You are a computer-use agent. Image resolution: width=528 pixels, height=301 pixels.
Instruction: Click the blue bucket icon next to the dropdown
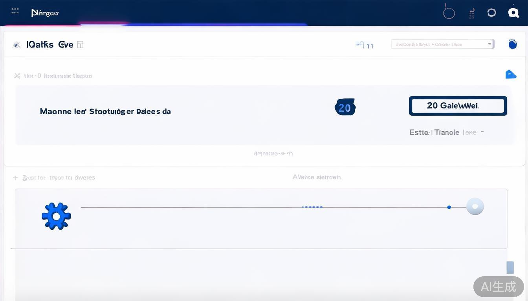[x=512, y=44]
